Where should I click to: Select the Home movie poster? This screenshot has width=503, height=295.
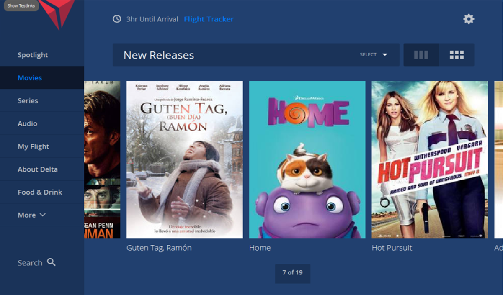point(307,159)
